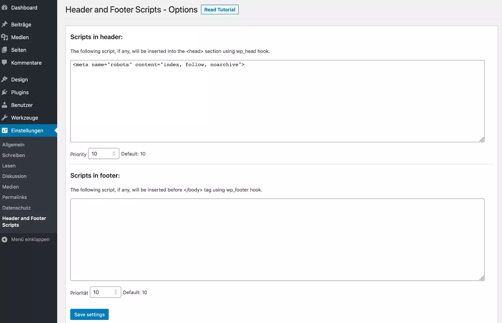
Task: Click into the header scripts textarea
Action: click(x=277, y=101)
